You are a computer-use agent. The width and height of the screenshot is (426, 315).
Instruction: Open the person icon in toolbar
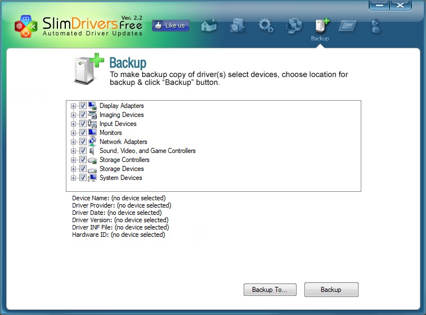point(376,26)
